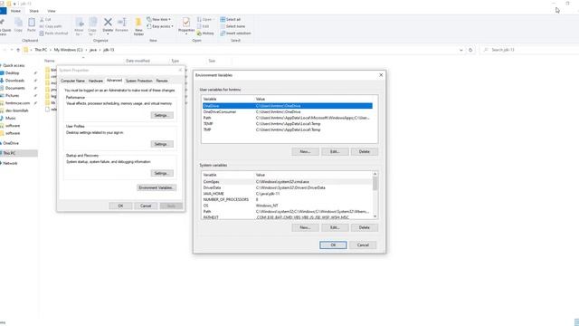Click 'This PC' in the address breadcrumb

point(41,50)
